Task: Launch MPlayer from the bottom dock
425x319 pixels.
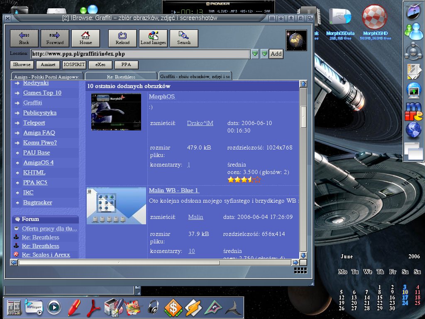Action: [34, 307]
